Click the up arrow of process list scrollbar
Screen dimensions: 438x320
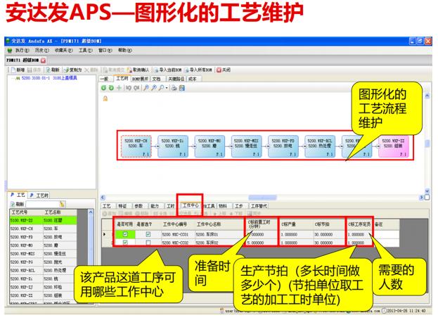coord(91,212)
